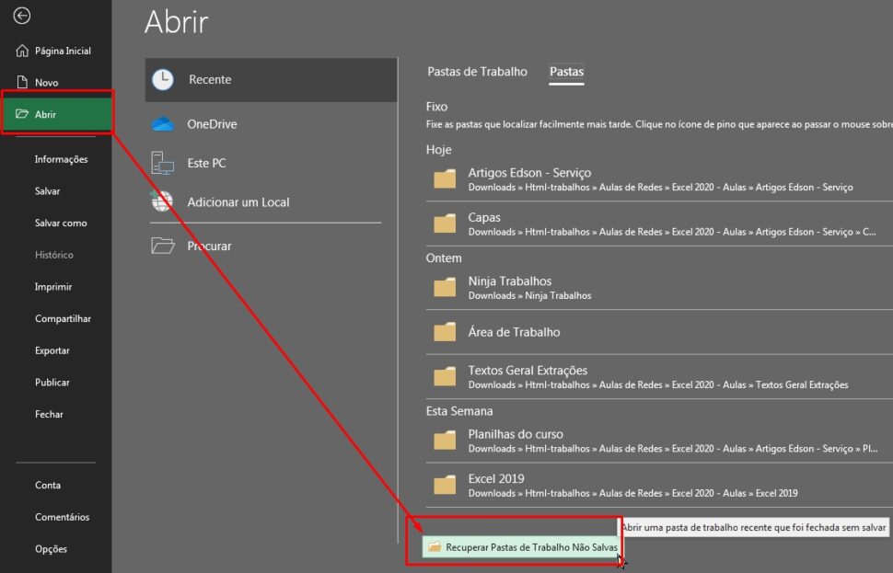Select the Excel 2019 folder icon
This screenshot has height=573, width=893.
[x=444, y=485]
